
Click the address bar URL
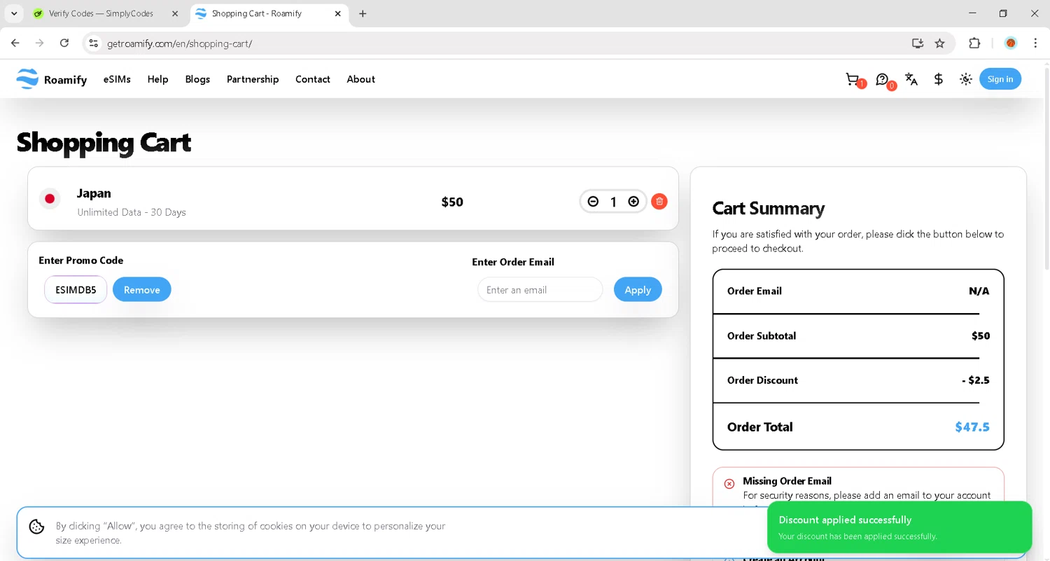(x=180, y=43)
